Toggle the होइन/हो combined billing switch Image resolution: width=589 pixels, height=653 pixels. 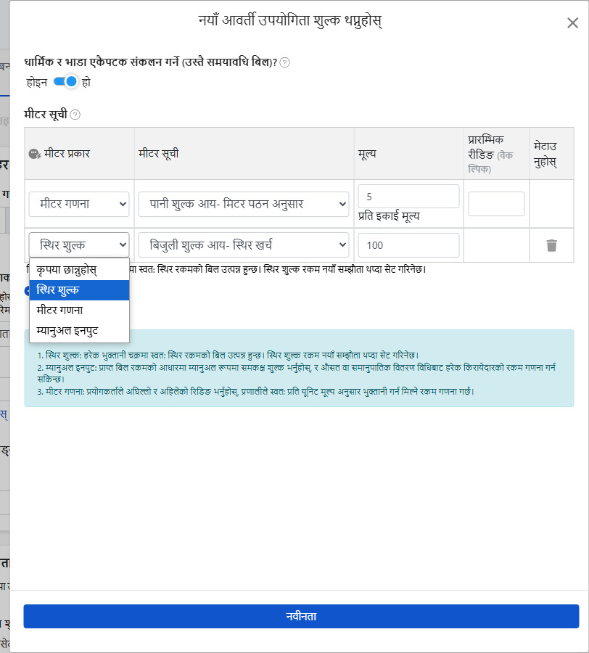[66, 81]
